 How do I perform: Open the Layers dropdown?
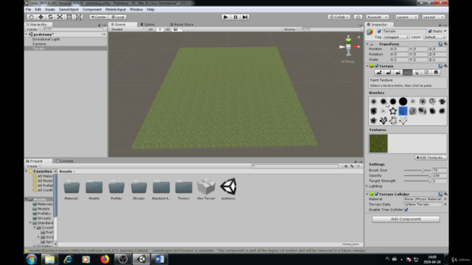coord(406,17)
